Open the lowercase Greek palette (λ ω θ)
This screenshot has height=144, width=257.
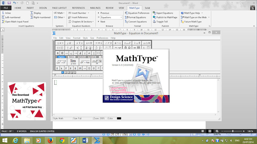tap(137, 43)
